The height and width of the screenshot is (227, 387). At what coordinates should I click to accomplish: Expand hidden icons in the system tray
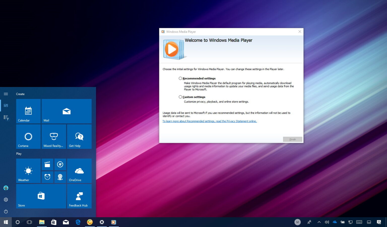pos(319,222)
